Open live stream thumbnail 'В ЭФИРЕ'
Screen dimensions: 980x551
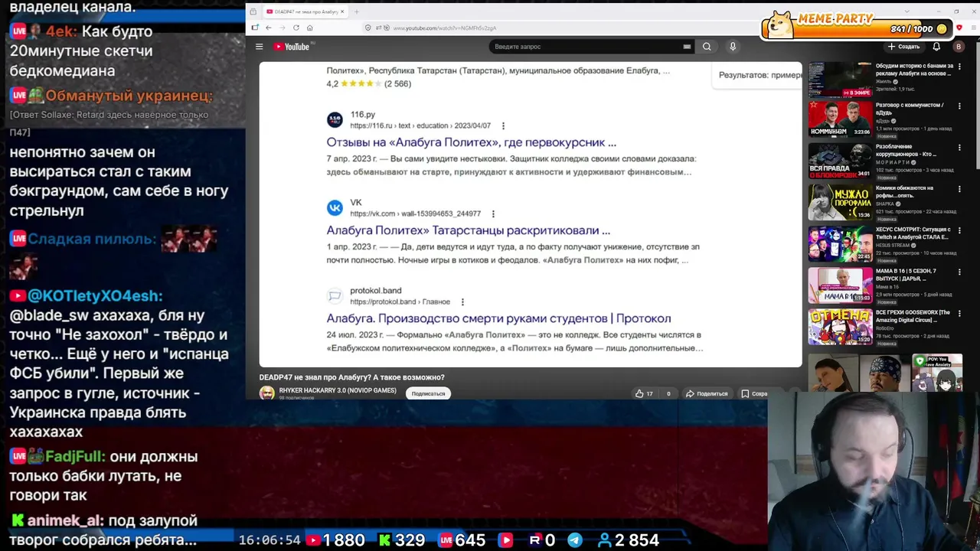pyautogui.click(x=840, y=80)
